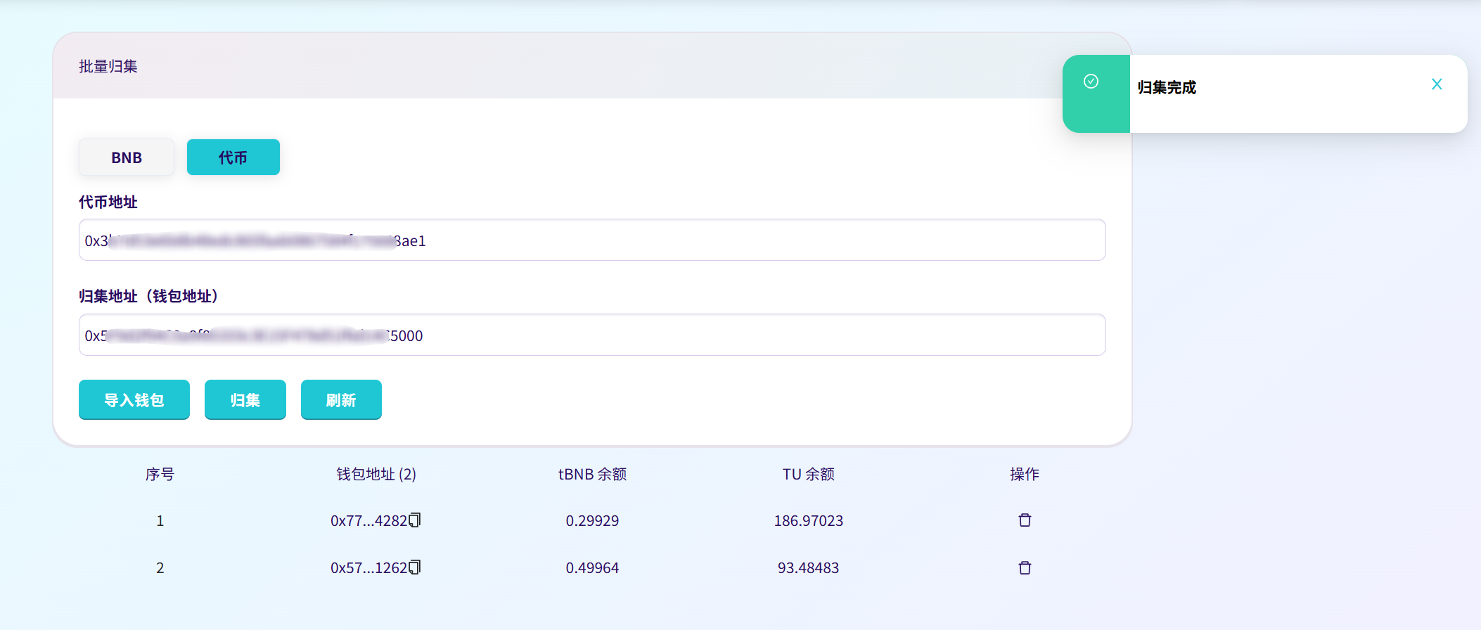Click the 归集完成 notification message text
Image resolution: width=1481 pixels, height=630 pixels.
[1167, 88]
